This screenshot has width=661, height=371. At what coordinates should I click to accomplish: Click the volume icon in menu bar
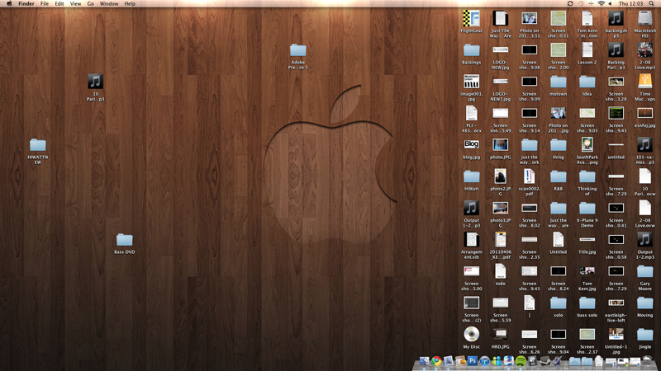610,4
